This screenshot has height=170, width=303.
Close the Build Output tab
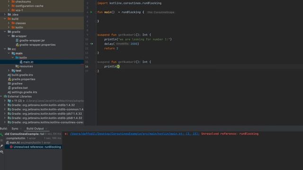tap(46, 128)
